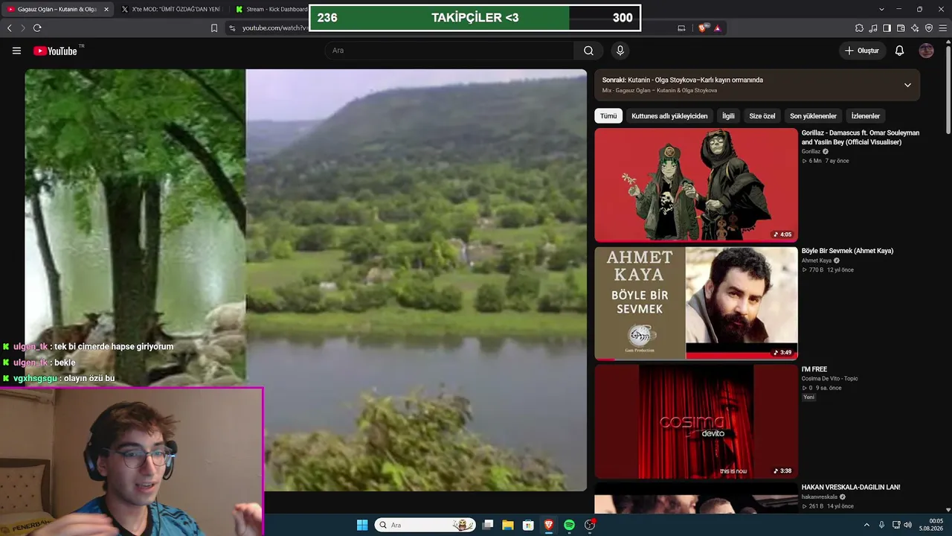
Task: Visit the Ahmet Kaya channel name link
Action: tap(817, 261)
